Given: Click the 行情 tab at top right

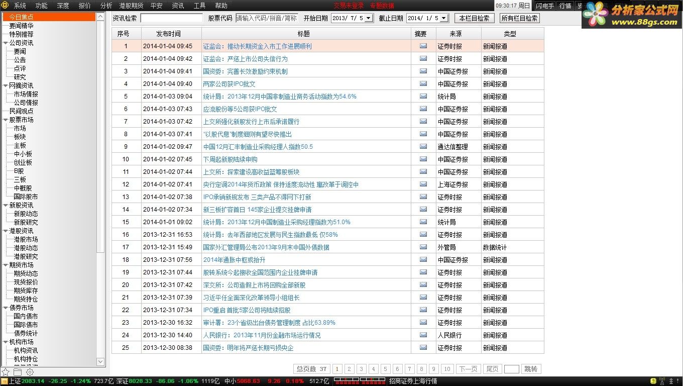Looking at the screenshot, I should click(x=565, y=6).
